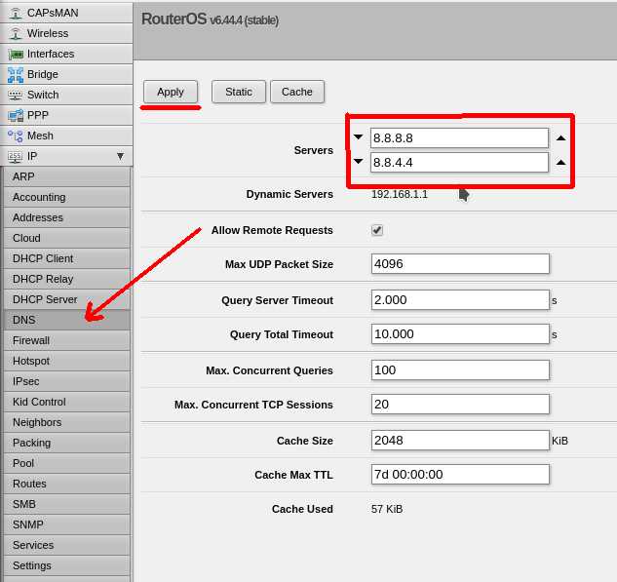Open Pool submenu item
This screenshot has width=617, height=582.
tap(67, 463)
